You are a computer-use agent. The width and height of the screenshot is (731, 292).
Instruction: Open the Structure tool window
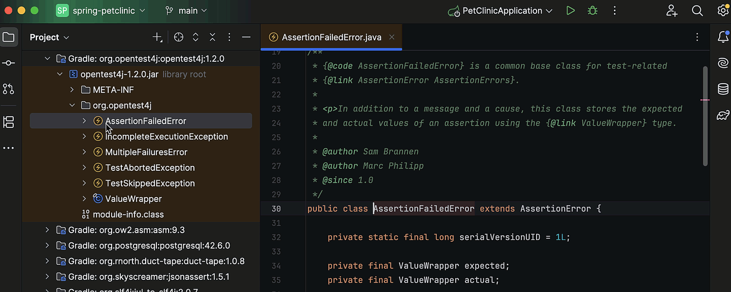(x=8, y=122)
